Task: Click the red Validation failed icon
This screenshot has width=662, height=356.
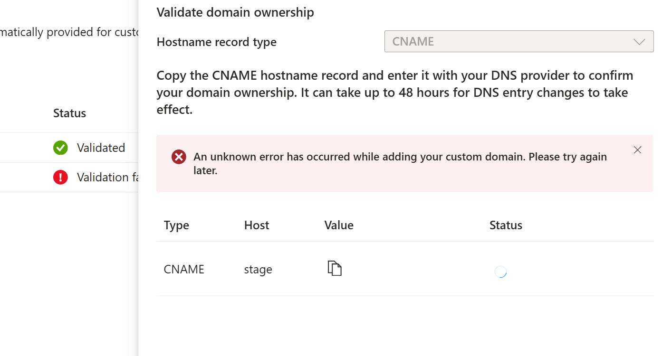Action: click(60, 177)
